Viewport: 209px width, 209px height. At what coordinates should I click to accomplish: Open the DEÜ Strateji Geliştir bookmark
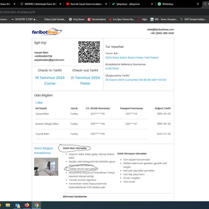(x=193, y=19)
